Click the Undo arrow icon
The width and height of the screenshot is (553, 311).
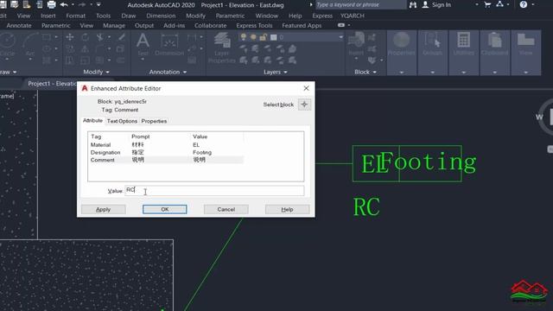(x=64, y=4)
